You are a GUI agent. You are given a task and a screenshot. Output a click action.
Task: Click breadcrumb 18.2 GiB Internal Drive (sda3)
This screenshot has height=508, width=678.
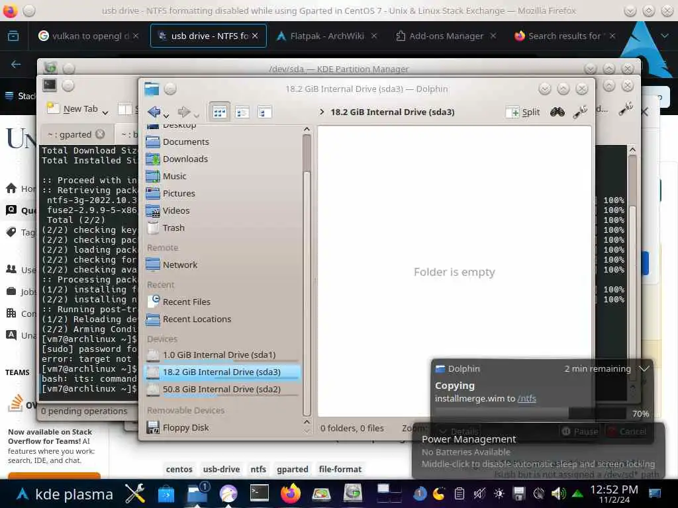click(392, 112)
